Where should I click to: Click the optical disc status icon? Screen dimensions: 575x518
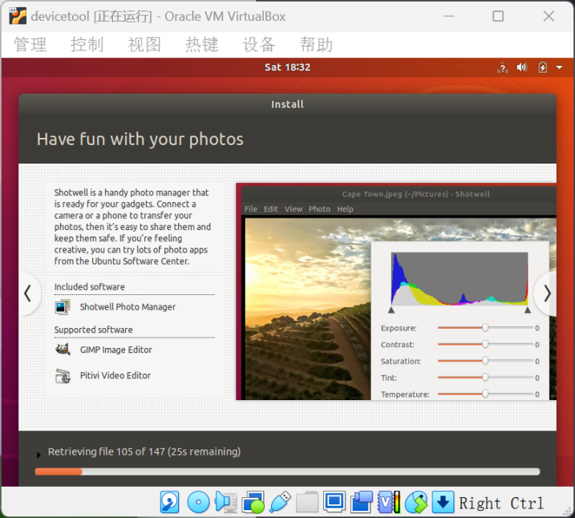tap(198, 502)
